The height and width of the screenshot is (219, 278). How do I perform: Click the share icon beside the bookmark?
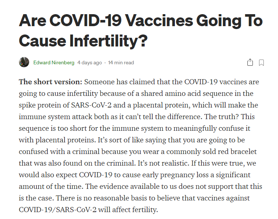pyautogui.click(x=250, y=62)
